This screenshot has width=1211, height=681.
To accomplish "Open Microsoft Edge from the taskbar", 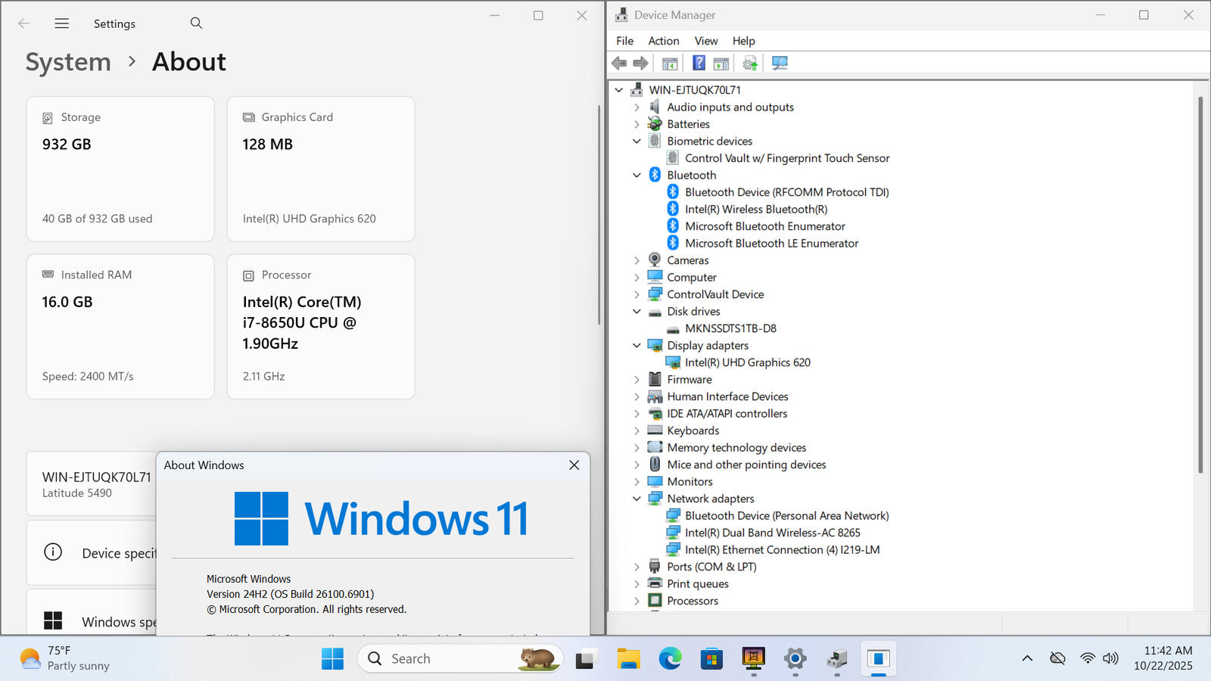I will point(670,659).
